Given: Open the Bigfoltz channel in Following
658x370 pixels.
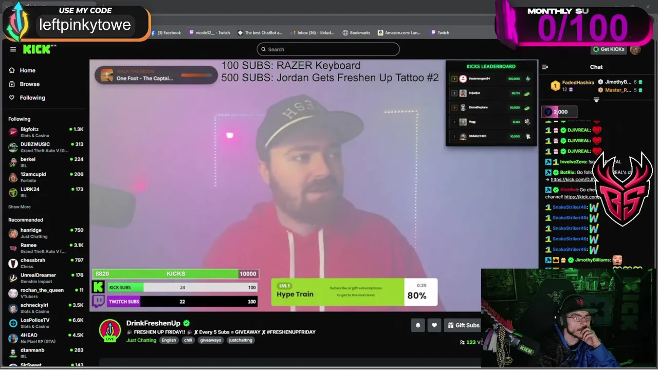Looking at the screenshot, I should click(46, 132).
